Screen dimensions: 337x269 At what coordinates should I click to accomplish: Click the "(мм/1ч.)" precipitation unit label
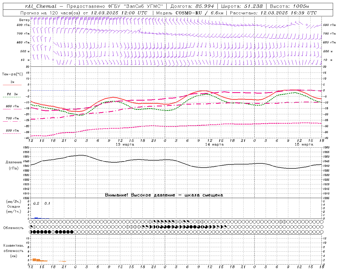tap(13, 211)
